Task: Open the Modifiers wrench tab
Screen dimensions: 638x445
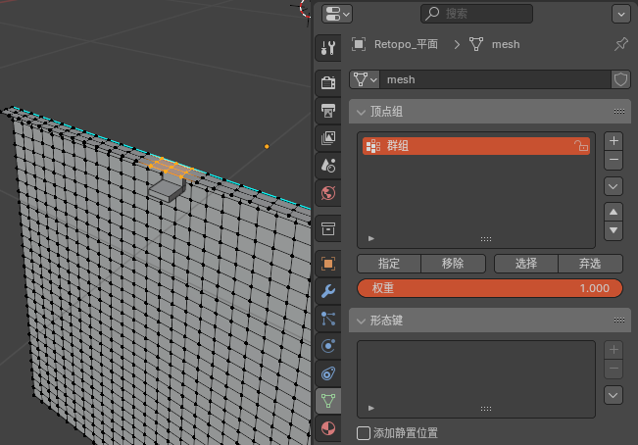Action: 328,291
